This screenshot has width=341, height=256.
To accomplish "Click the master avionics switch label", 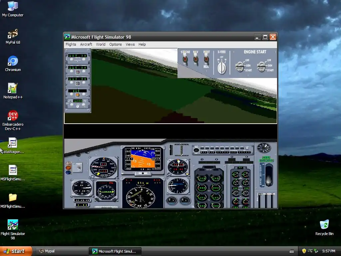I will pyautogui.click(x=106, y=207).
